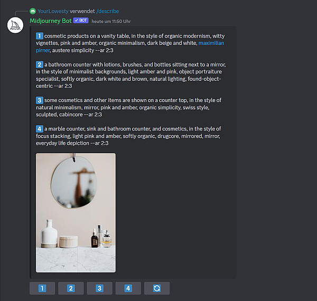Click the timestamp heute um 11:50 Uhr
Image resolution: width=317 pixels, height=301 pixels.
coord(111,21)
